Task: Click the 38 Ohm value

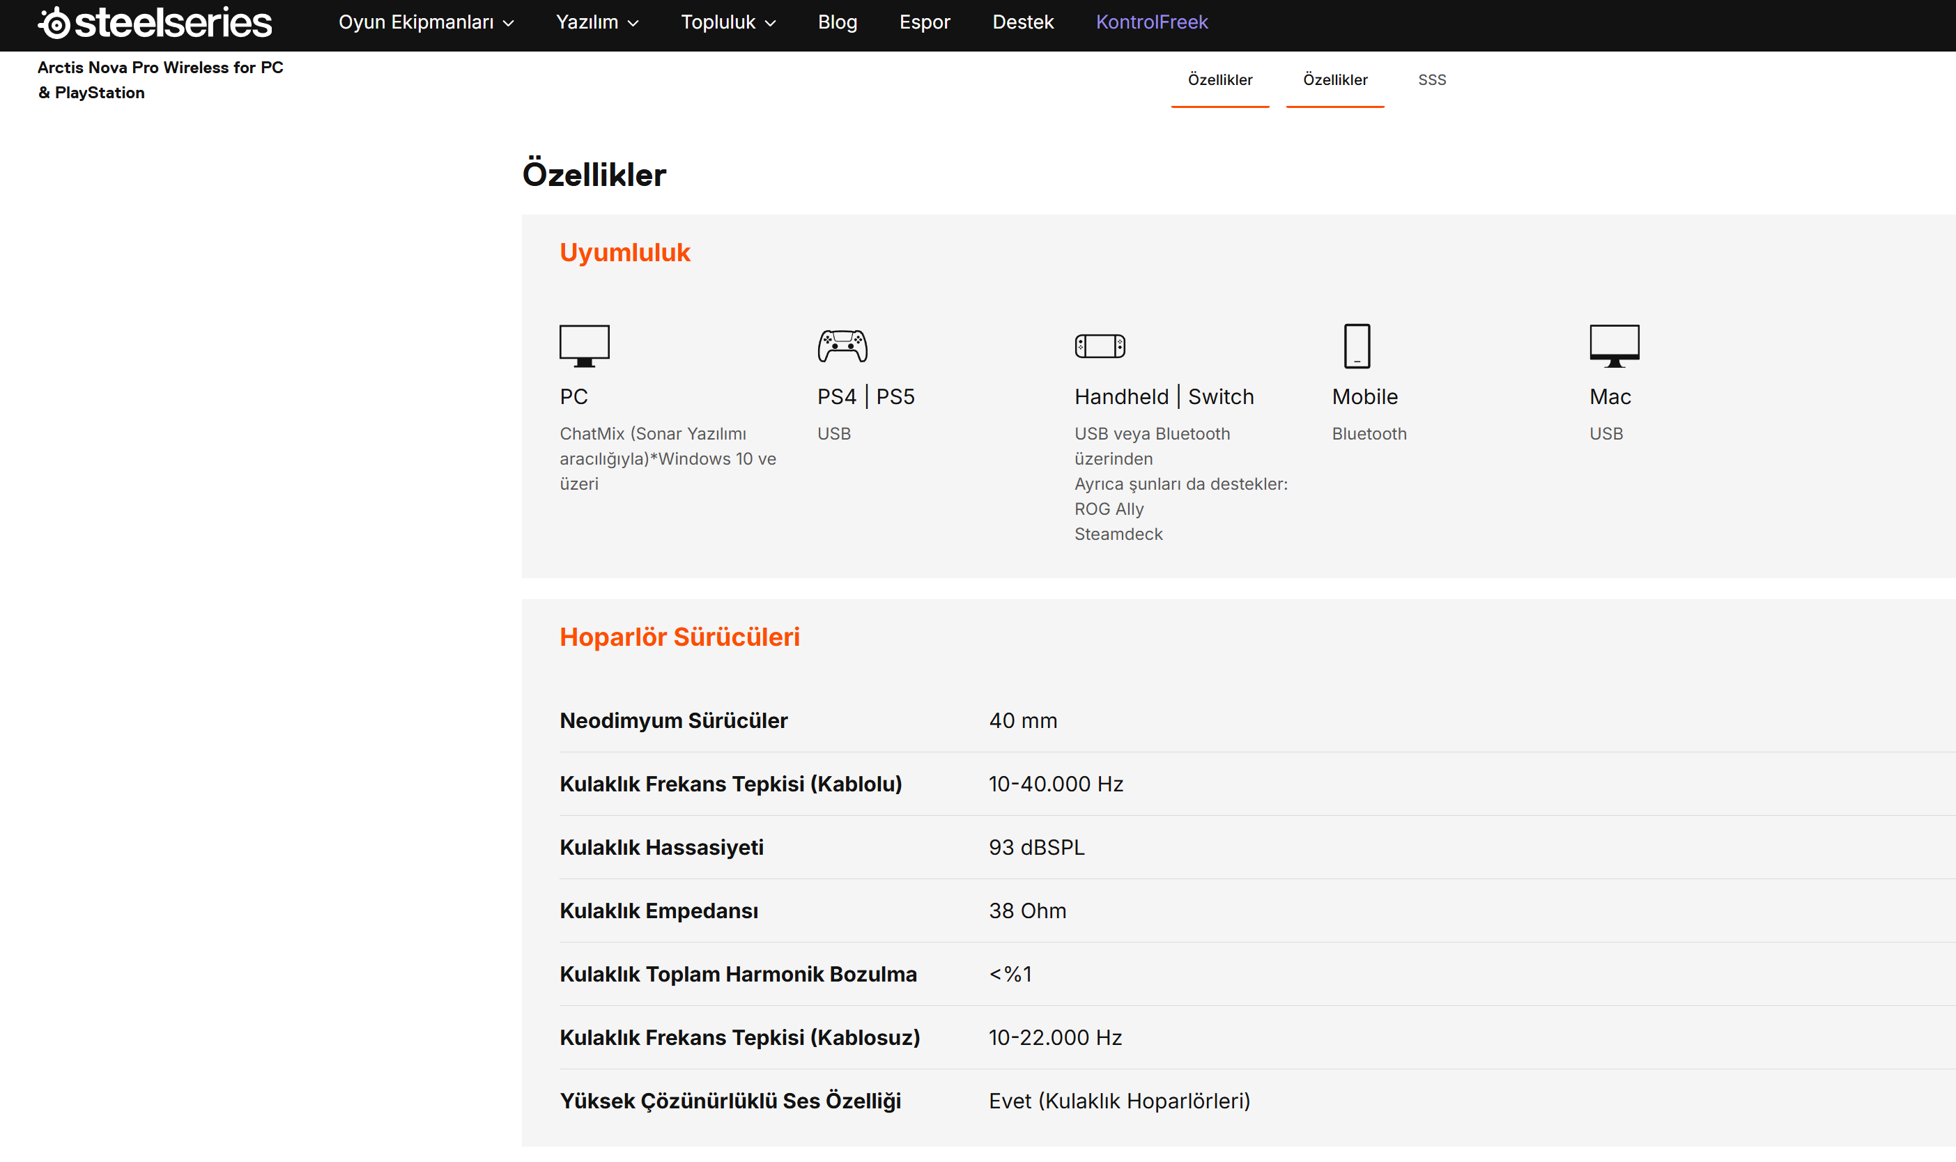Action: [1027, 911]
